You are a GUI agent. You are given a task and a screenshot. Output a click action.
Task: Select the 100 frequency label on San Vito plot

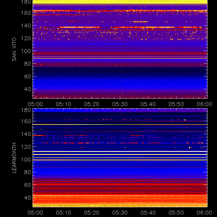pyautogui.click(x=26, y=51)
